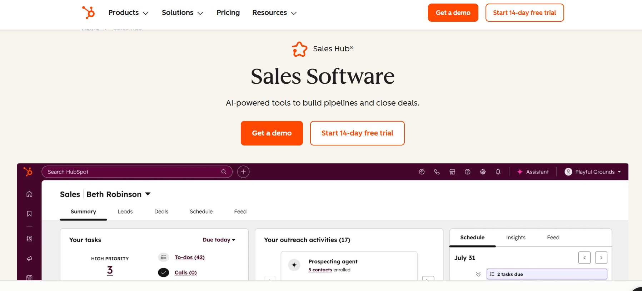Open the HubSpot marketplace icon
This screenshot has height=291, width=642.
tap(452, 172)
